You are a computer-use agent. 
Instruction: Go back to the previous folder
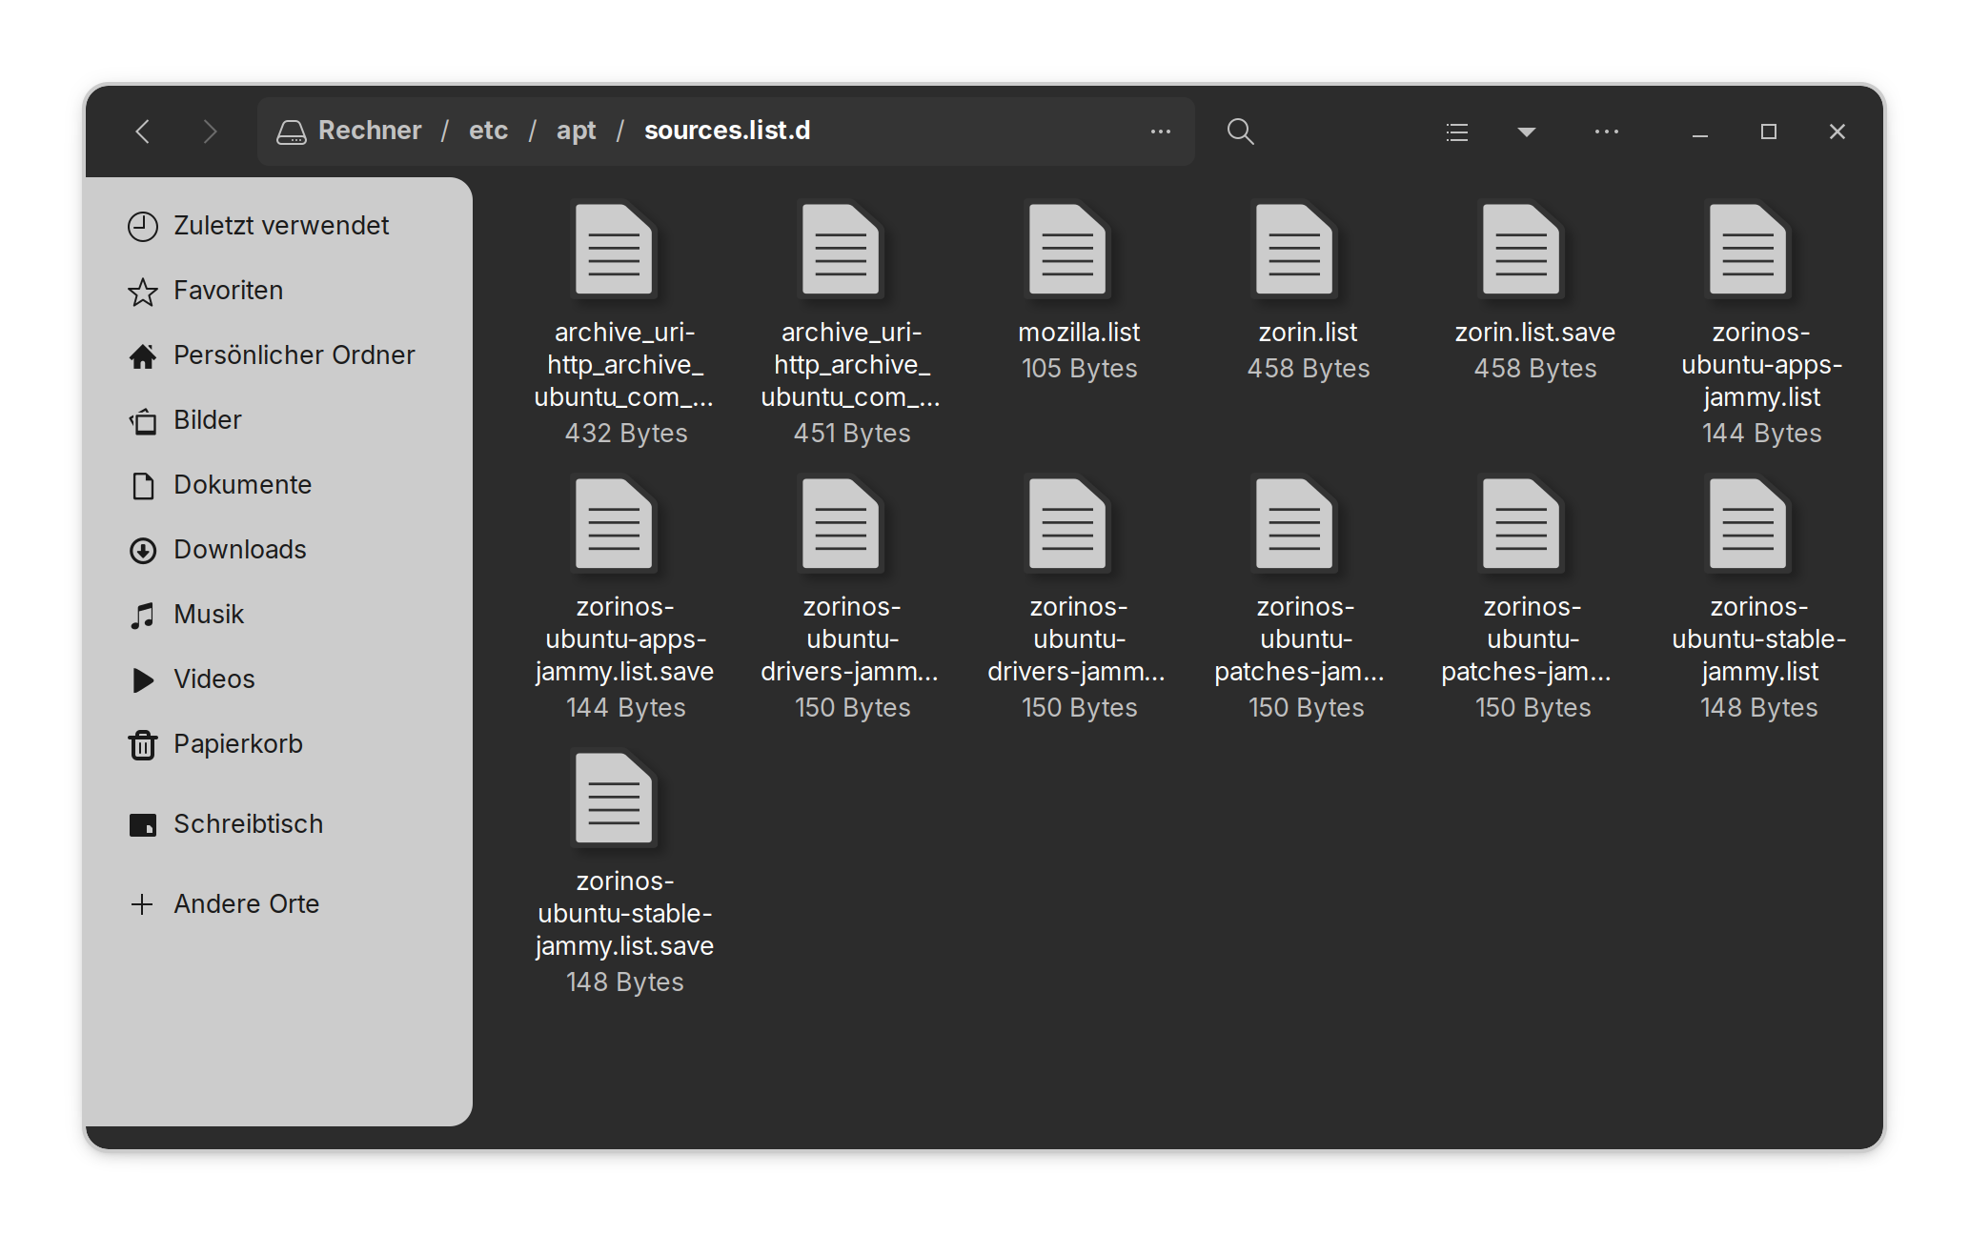coord(143,132)
